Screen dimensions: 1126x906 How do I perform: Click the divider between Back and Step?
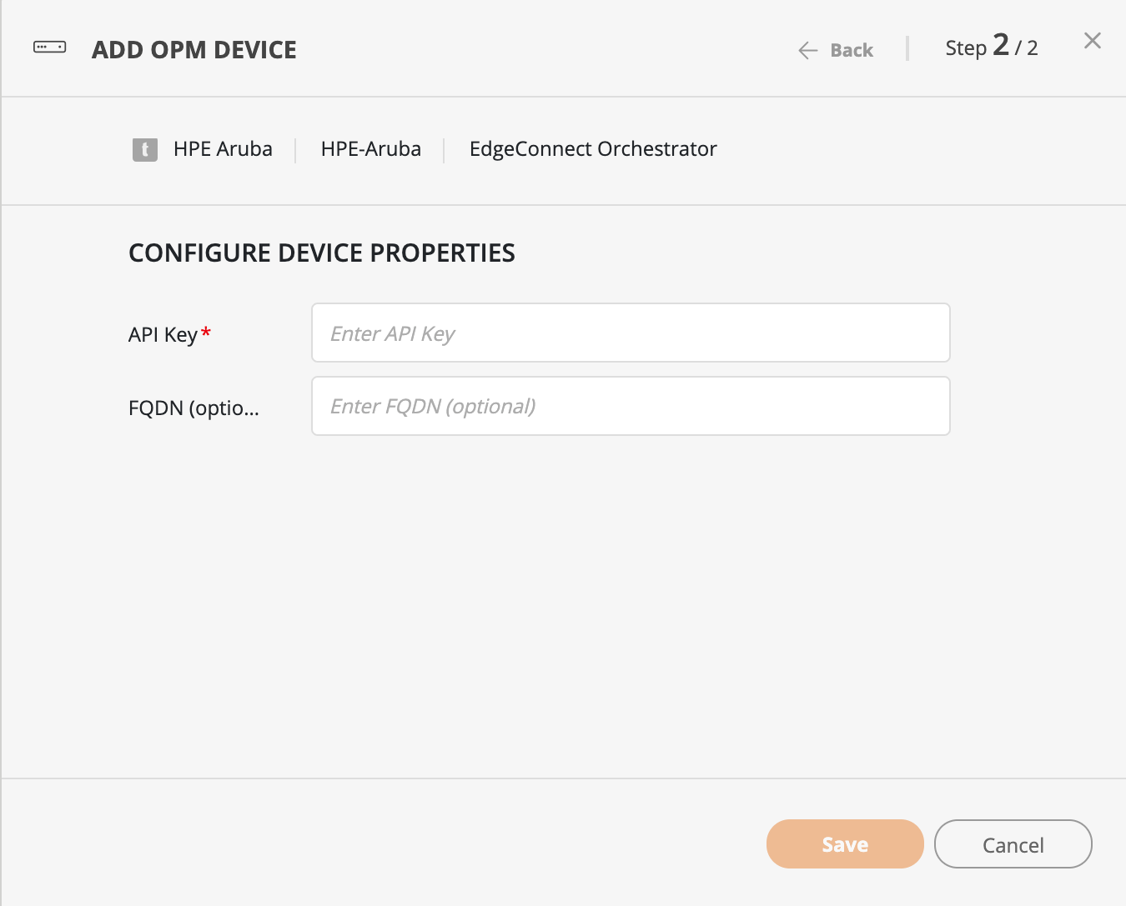tap(907, 48)
